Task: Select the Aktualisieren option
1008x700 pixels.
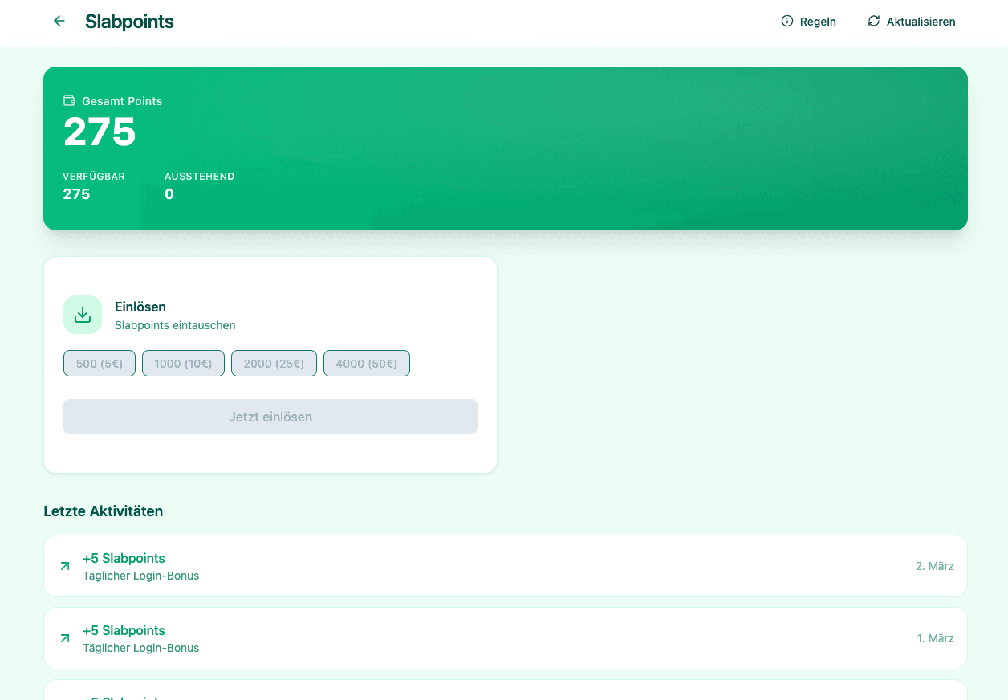Action: coord(921,22)
